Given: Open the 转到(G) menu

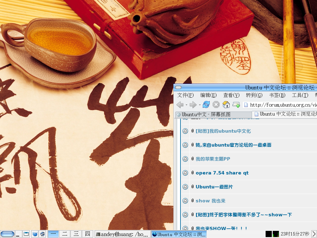Looking at the screenshot, I should [x=254, y=95].
